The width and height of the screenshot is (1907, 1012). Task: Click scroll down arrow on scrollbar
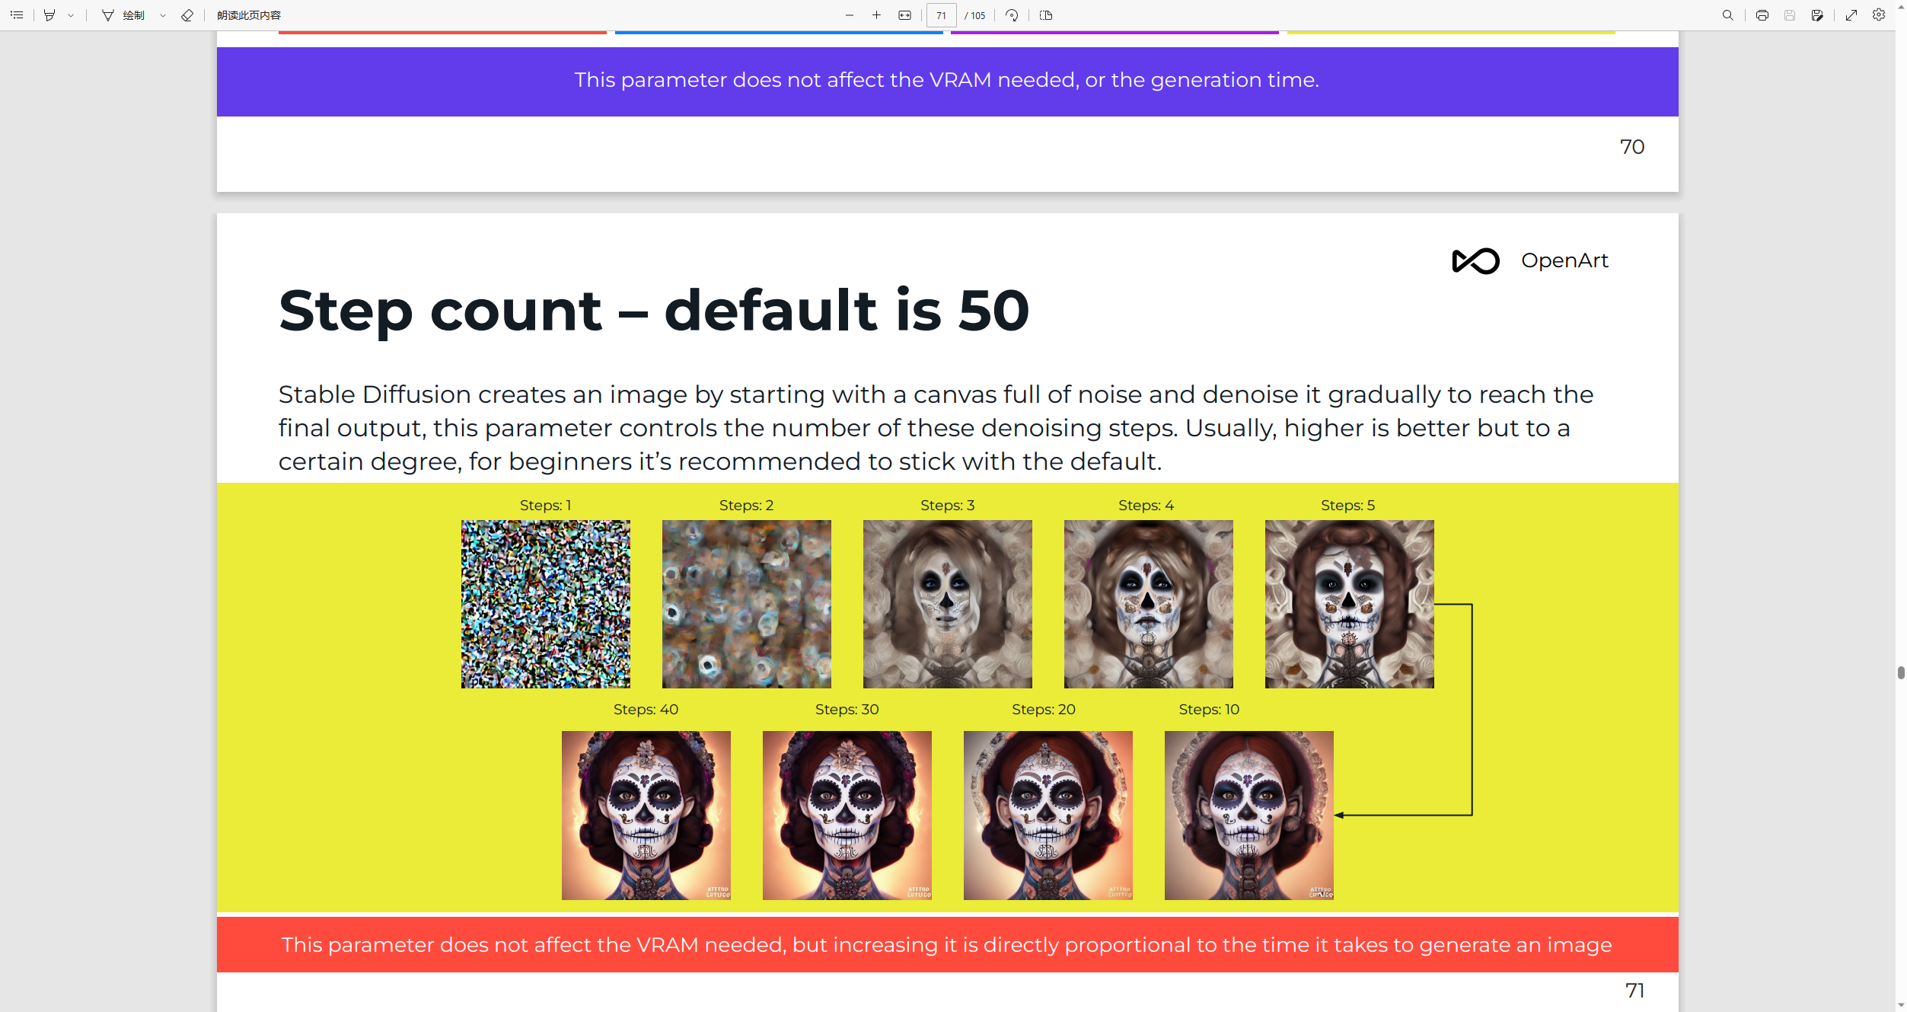(x=1901, y=1005)
